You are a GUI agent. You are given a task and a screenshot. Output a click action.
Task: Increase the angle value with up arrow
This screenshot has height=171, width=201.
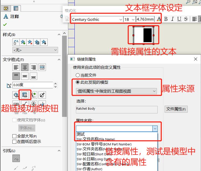click(55, 84)
